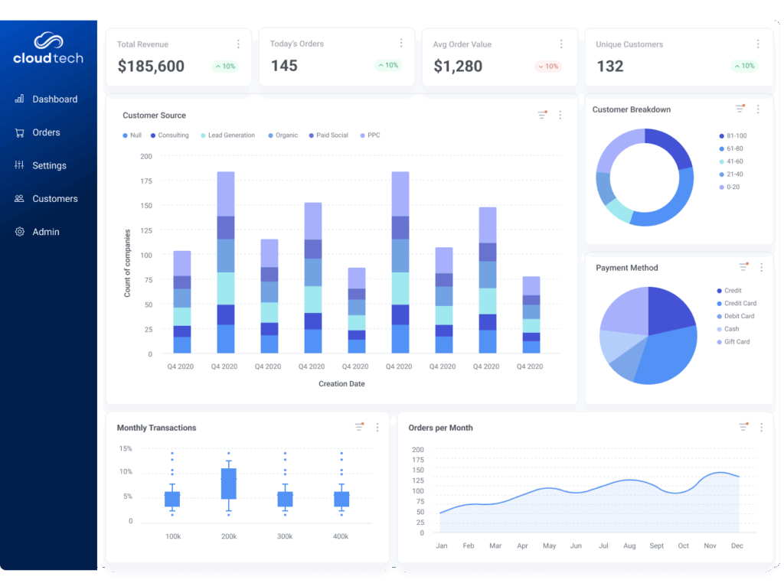Click the filter icon on Monthly Transactions card
This screenshot has height=583, width=784.
(359, 427)
